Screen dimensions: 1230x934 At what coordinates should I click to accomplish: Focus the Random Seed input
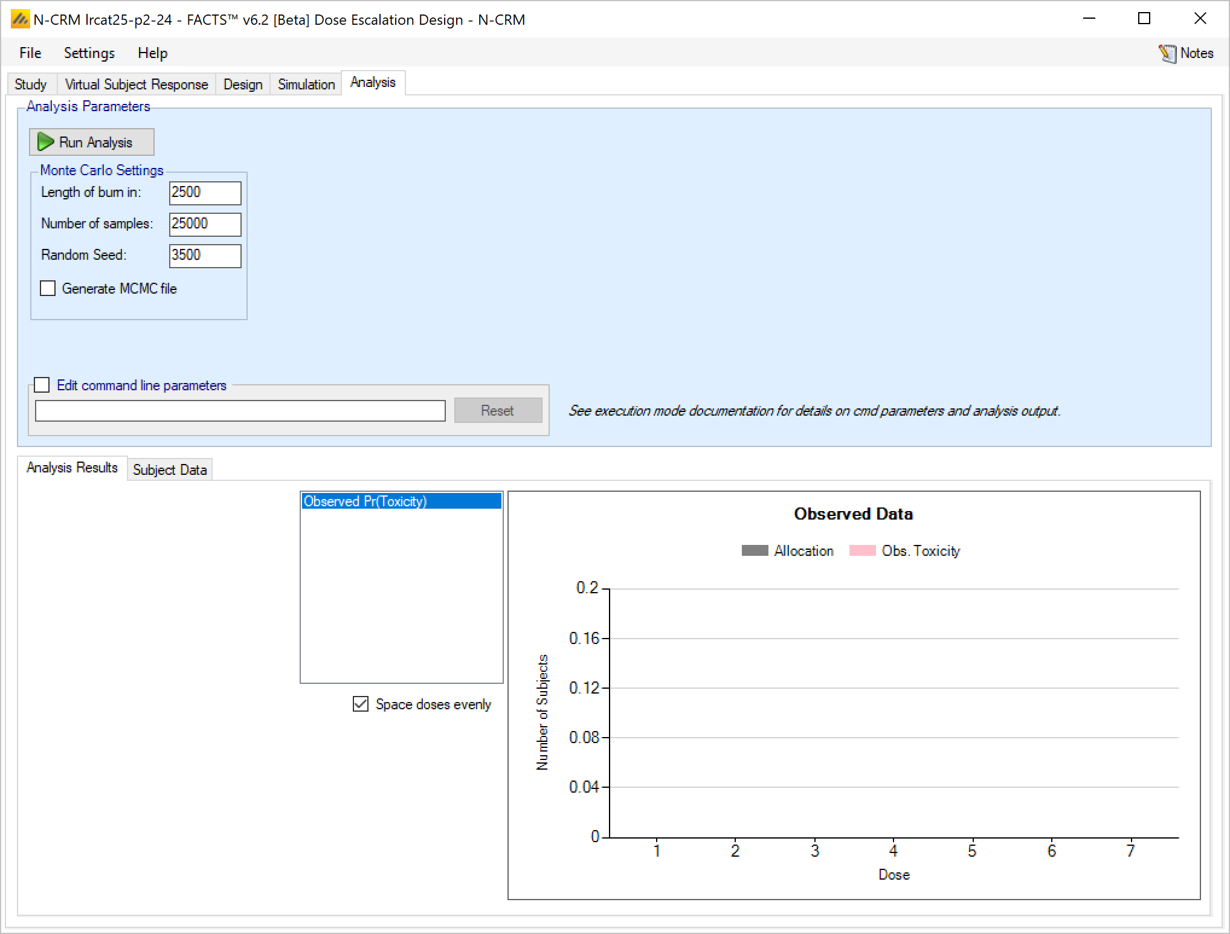point(205,256)
